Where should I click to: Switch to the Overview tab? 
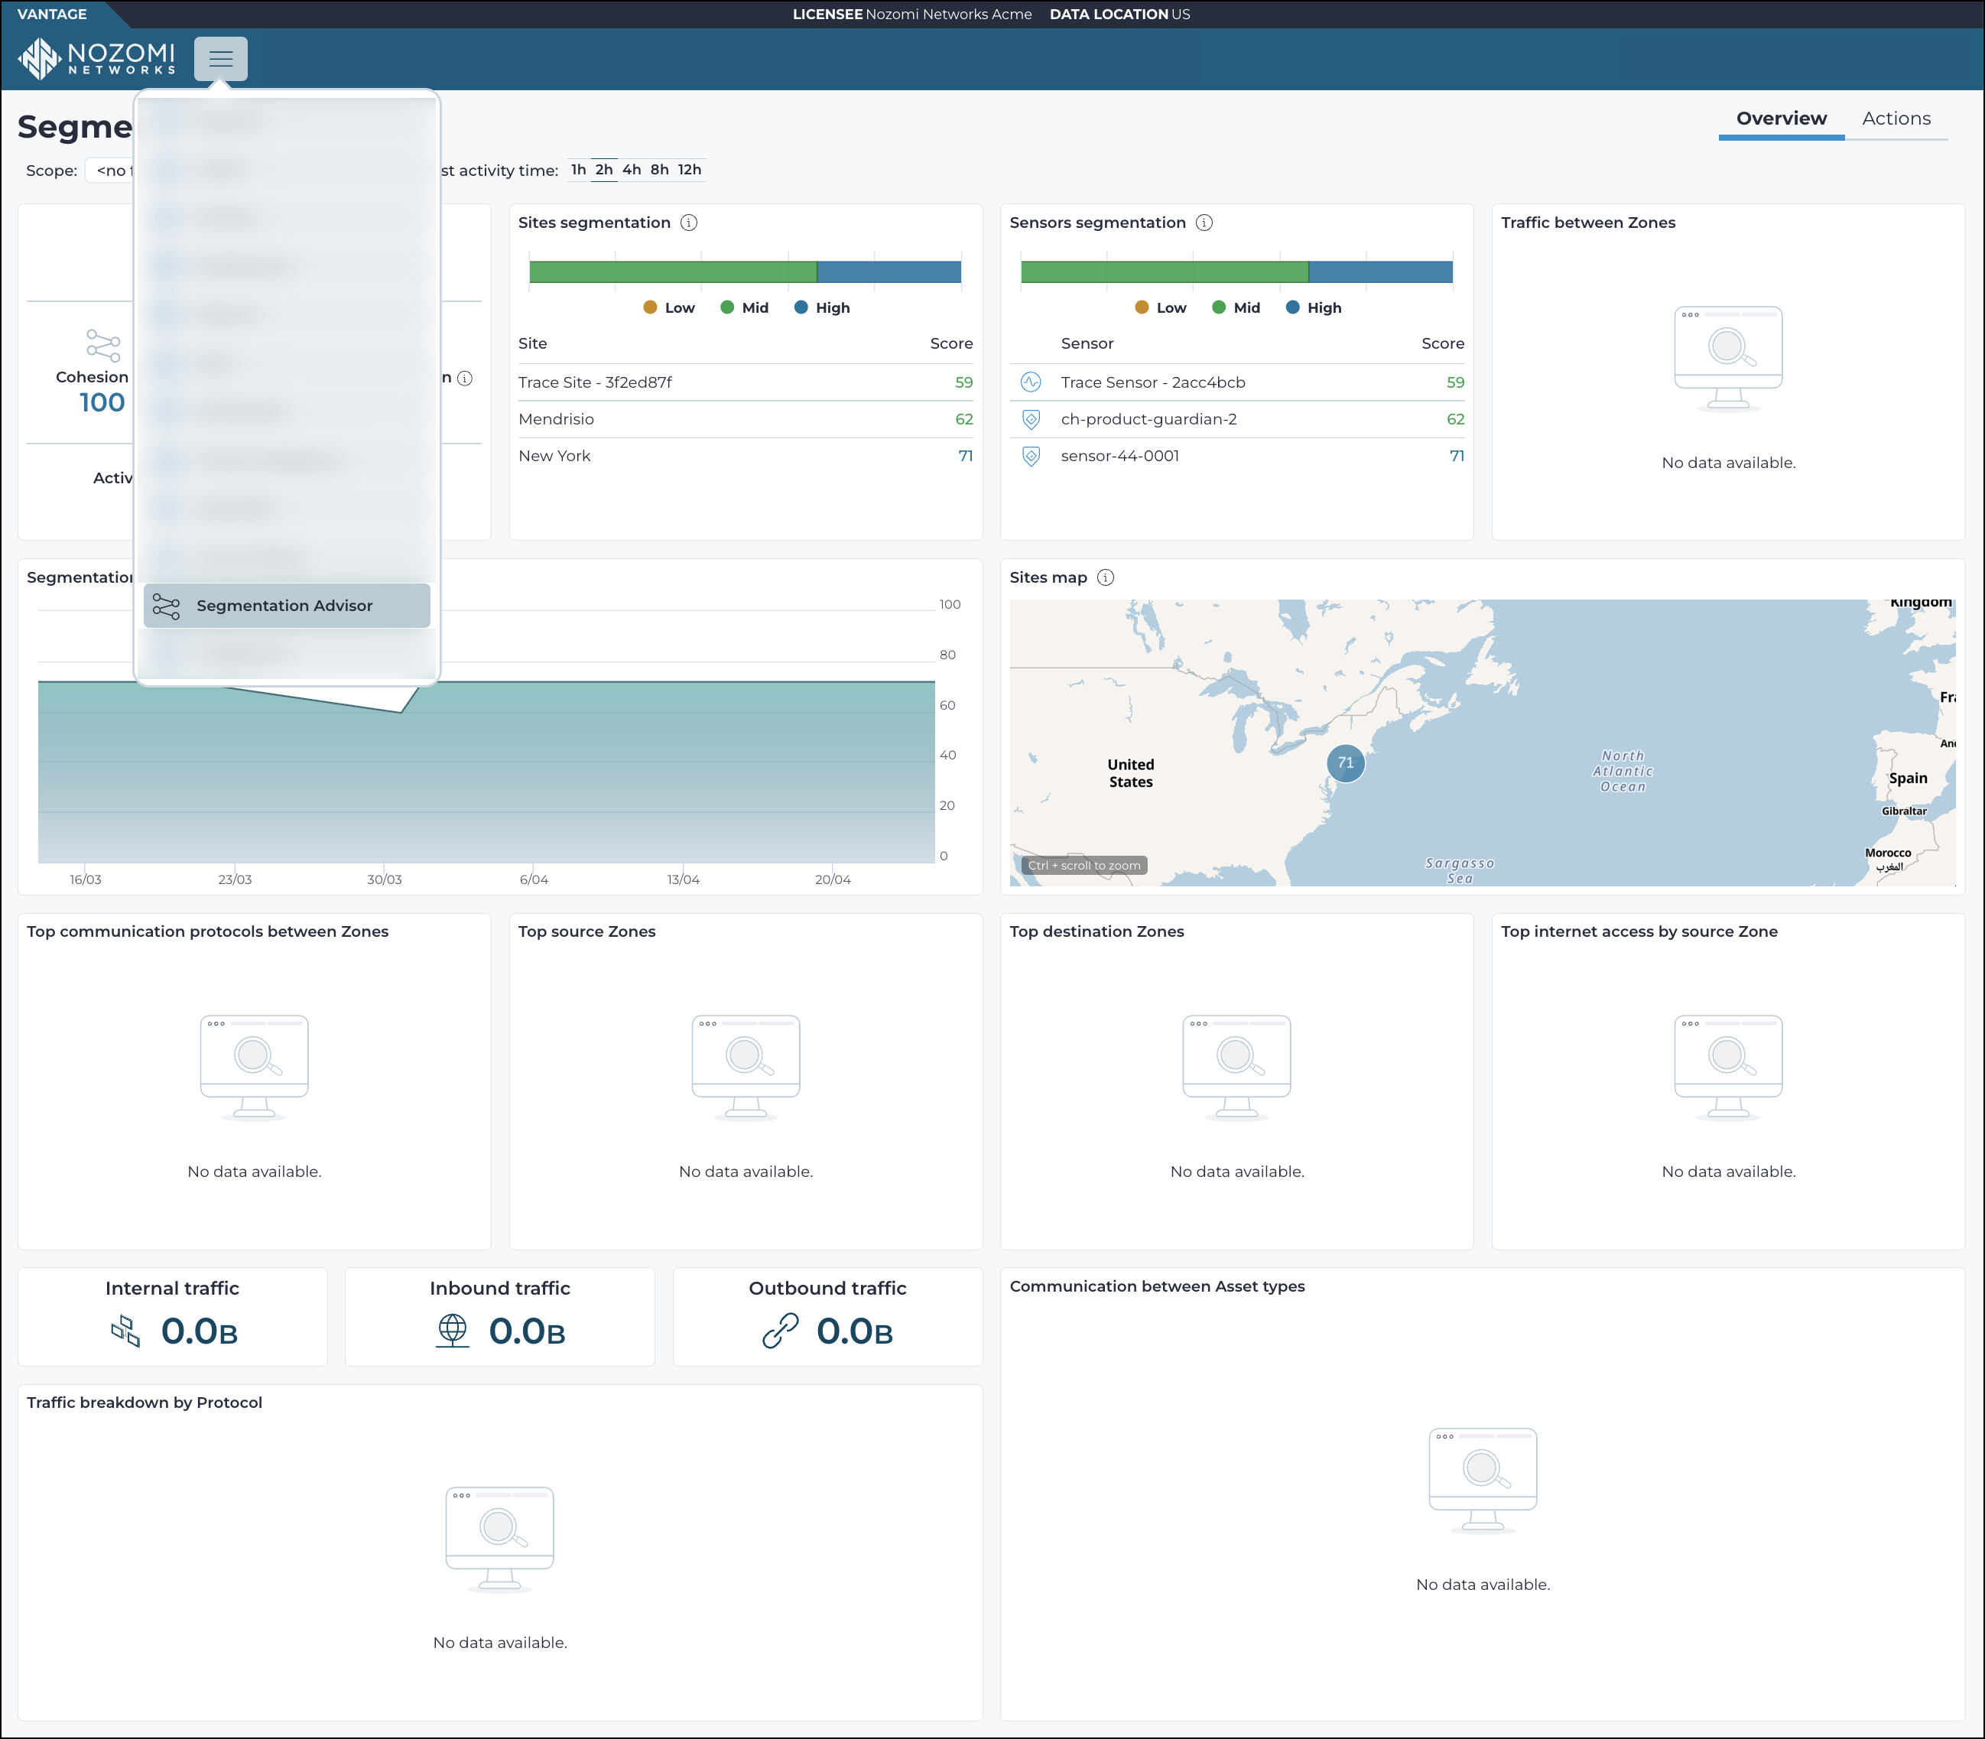pos(1782,119)
